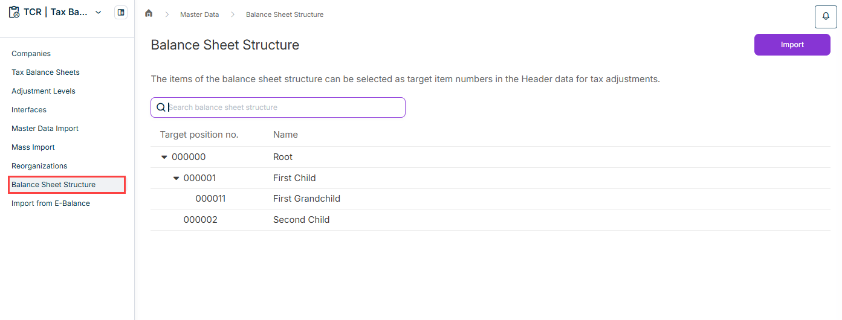Toggle the sidebar collapse icon
Image resolution: width=842 pixels, height=320 pixels.
[121, 12]
